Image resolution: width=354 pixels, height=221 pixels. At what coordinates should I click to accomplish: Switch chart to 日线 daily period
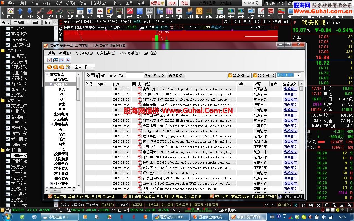pos(137,22)
